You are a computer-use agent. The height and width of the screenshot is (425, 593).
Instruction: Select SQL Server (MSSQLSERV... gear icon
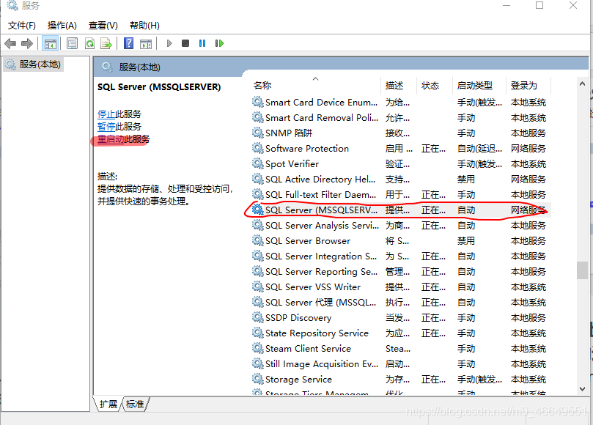coord(257,210)
